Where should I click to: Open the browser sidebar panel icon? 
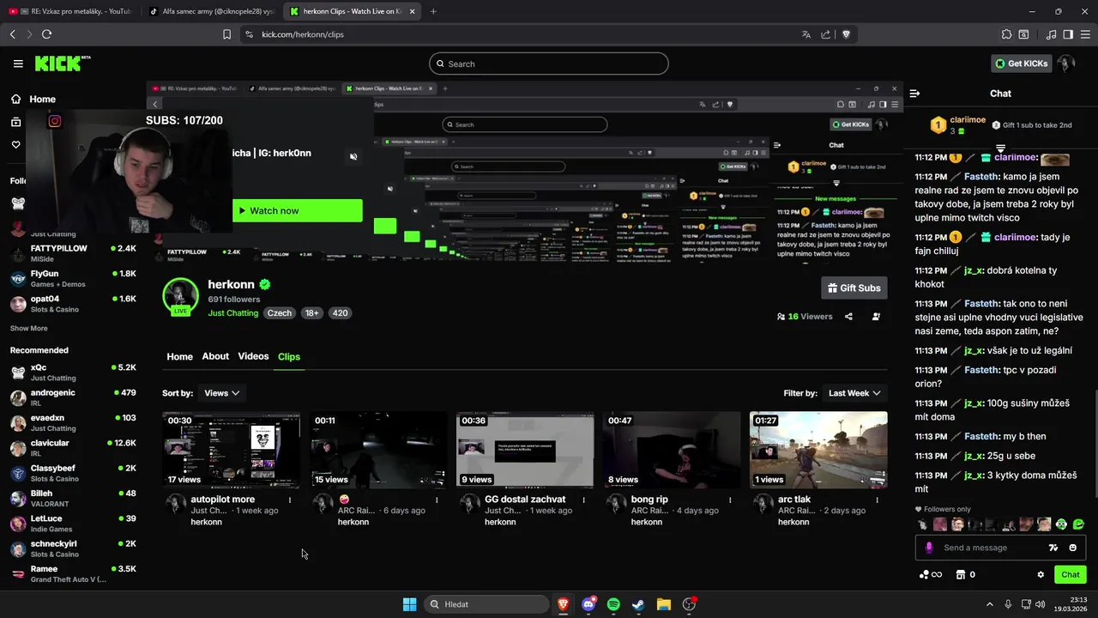[x=1068, y=34]
